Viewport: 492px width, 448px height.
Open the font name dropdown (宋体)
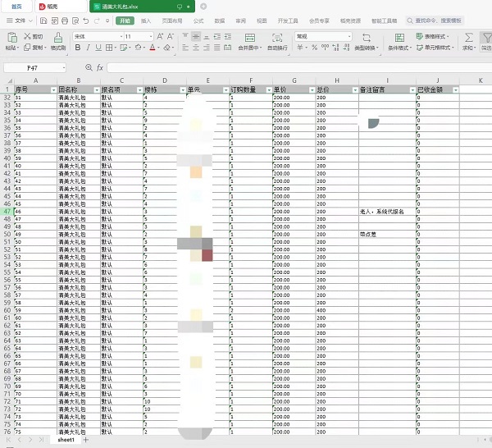tap(121, 37)
